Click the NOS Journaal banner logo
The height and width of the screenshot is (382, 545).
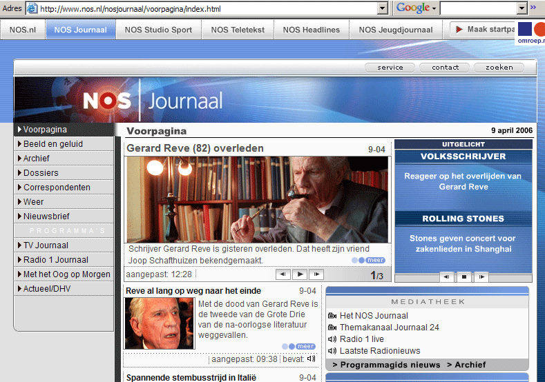pyautogui.click(x=153, y=101)
